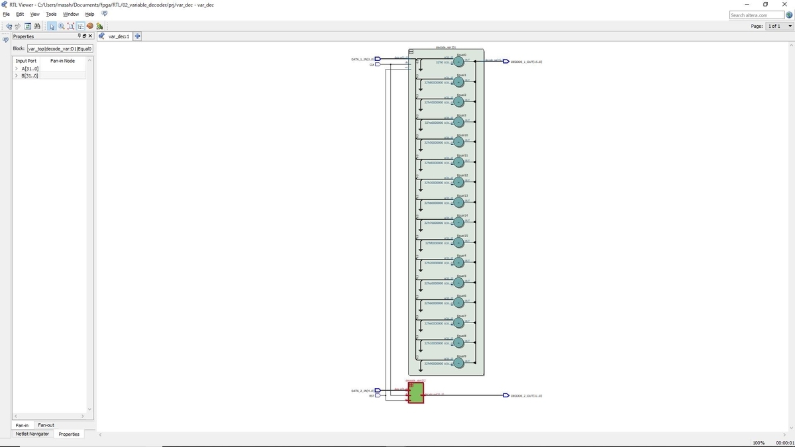Screen dimensions: 795x447
Task: Expand the B[31..0] input port row
Action: click(17, 75)
